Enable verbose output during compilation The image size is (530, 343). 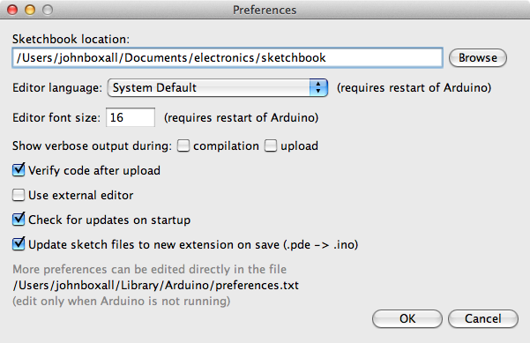click(x=183, y=145)
